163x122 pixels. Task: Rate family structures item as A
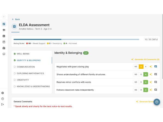click(x=146, y=75)
